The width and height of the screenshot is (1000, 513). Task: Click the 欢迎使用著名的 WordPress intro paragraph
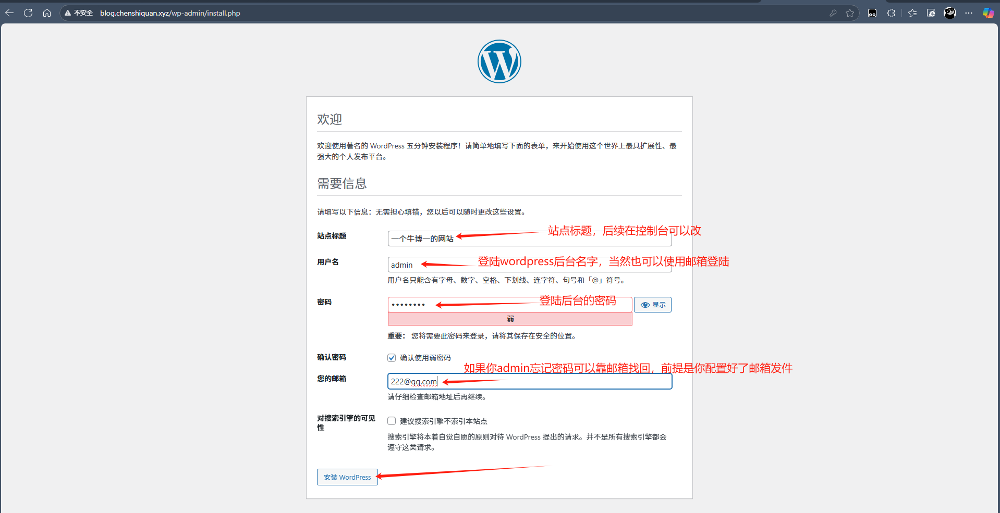497,151
